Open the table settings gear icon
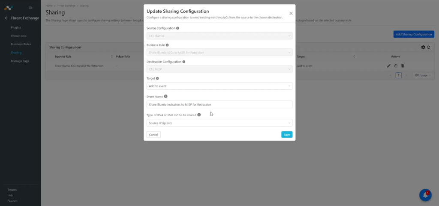 point(423,47)
